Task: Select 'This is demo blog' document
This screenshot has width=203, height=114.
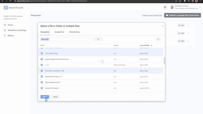Action: coord(101,54)
